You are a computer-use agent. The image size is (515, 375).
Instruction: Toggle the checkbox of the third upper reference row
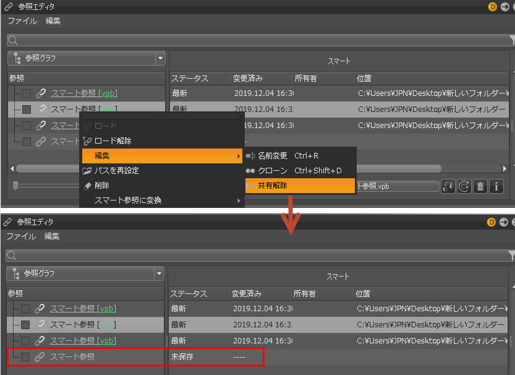coord(27,125)
